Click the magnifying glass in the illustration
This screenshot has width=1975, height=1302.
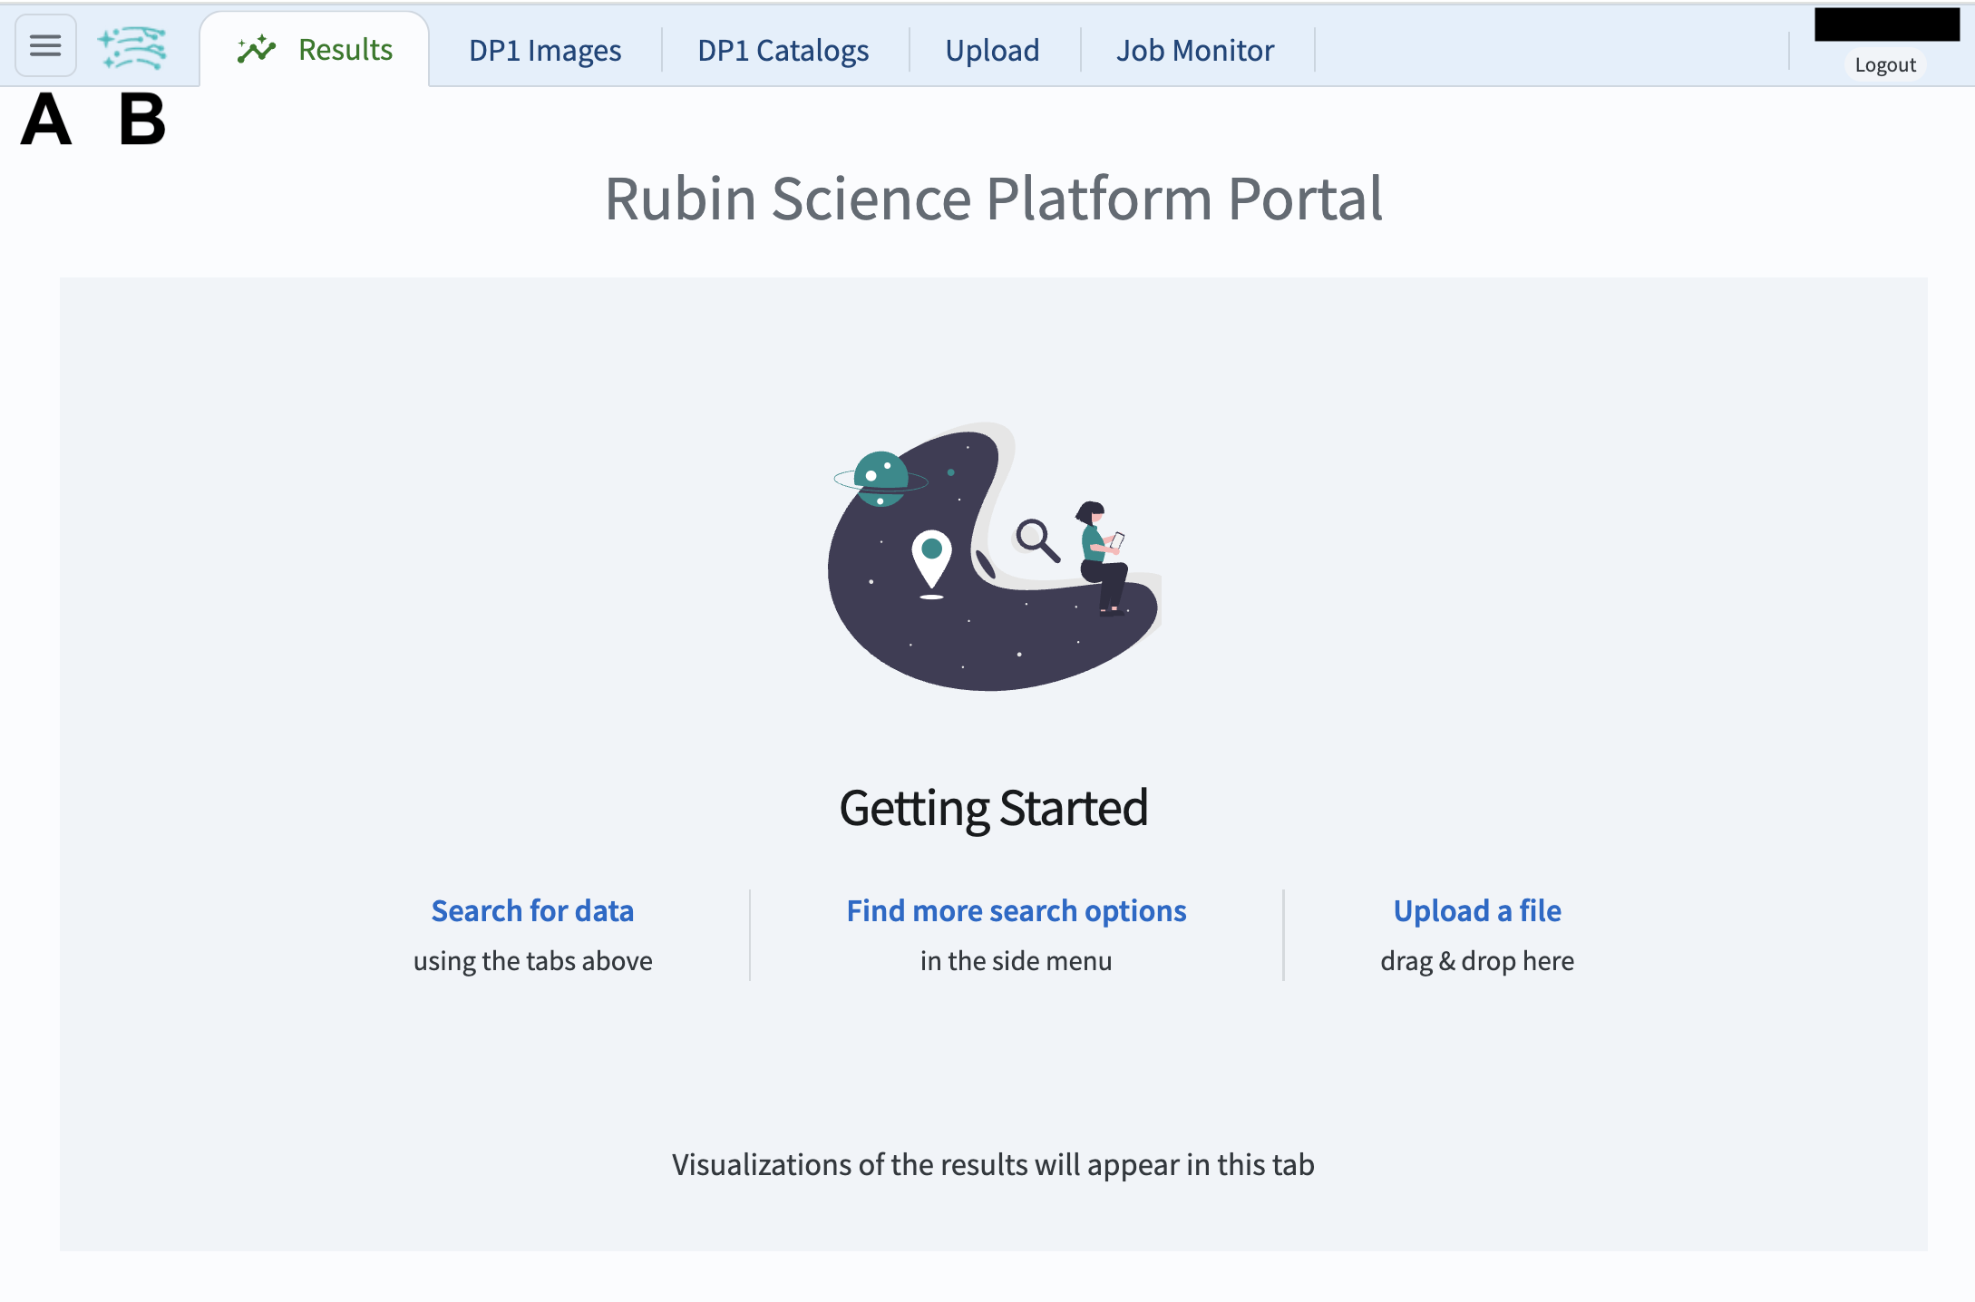tap(1034, 537)
